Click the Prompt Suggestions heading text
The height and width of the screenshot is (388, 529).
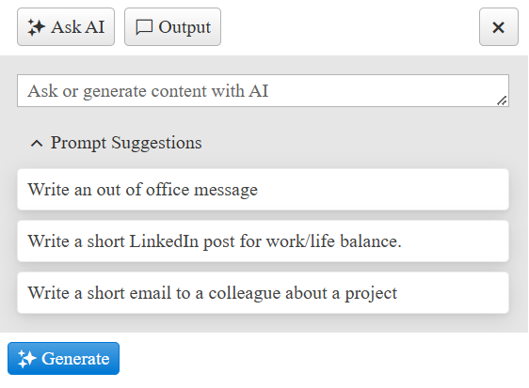pyautogui.click(x=126, y=143)
